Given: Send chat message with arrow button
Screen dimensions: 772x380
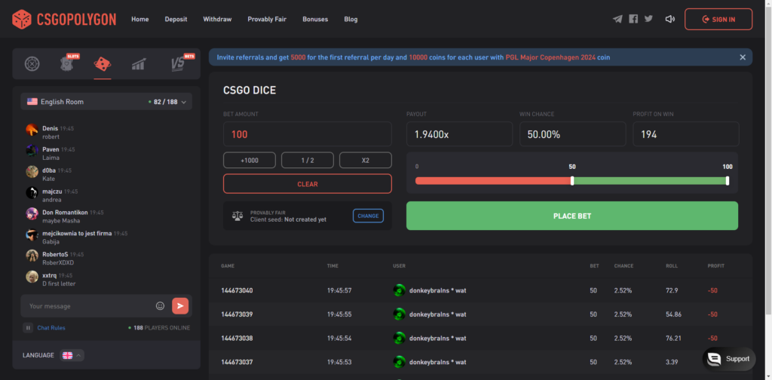Looking at the screenshot, I should click(180, 305).
